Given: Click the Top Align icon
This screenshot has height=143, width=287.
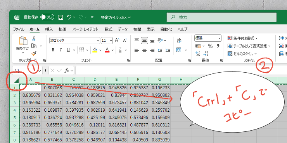Looking at the screenshot, I should pyautogui.click(x=137, y=40).
